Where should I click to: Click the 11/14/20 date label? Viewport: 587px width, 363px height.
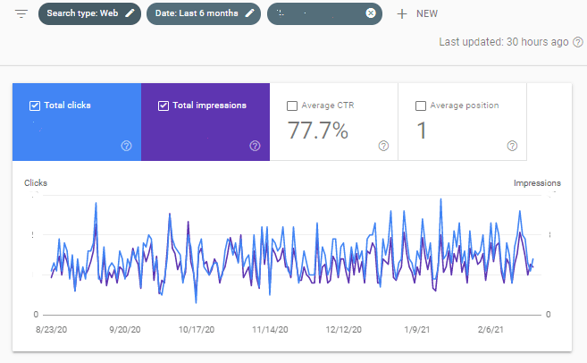point(270,330)
